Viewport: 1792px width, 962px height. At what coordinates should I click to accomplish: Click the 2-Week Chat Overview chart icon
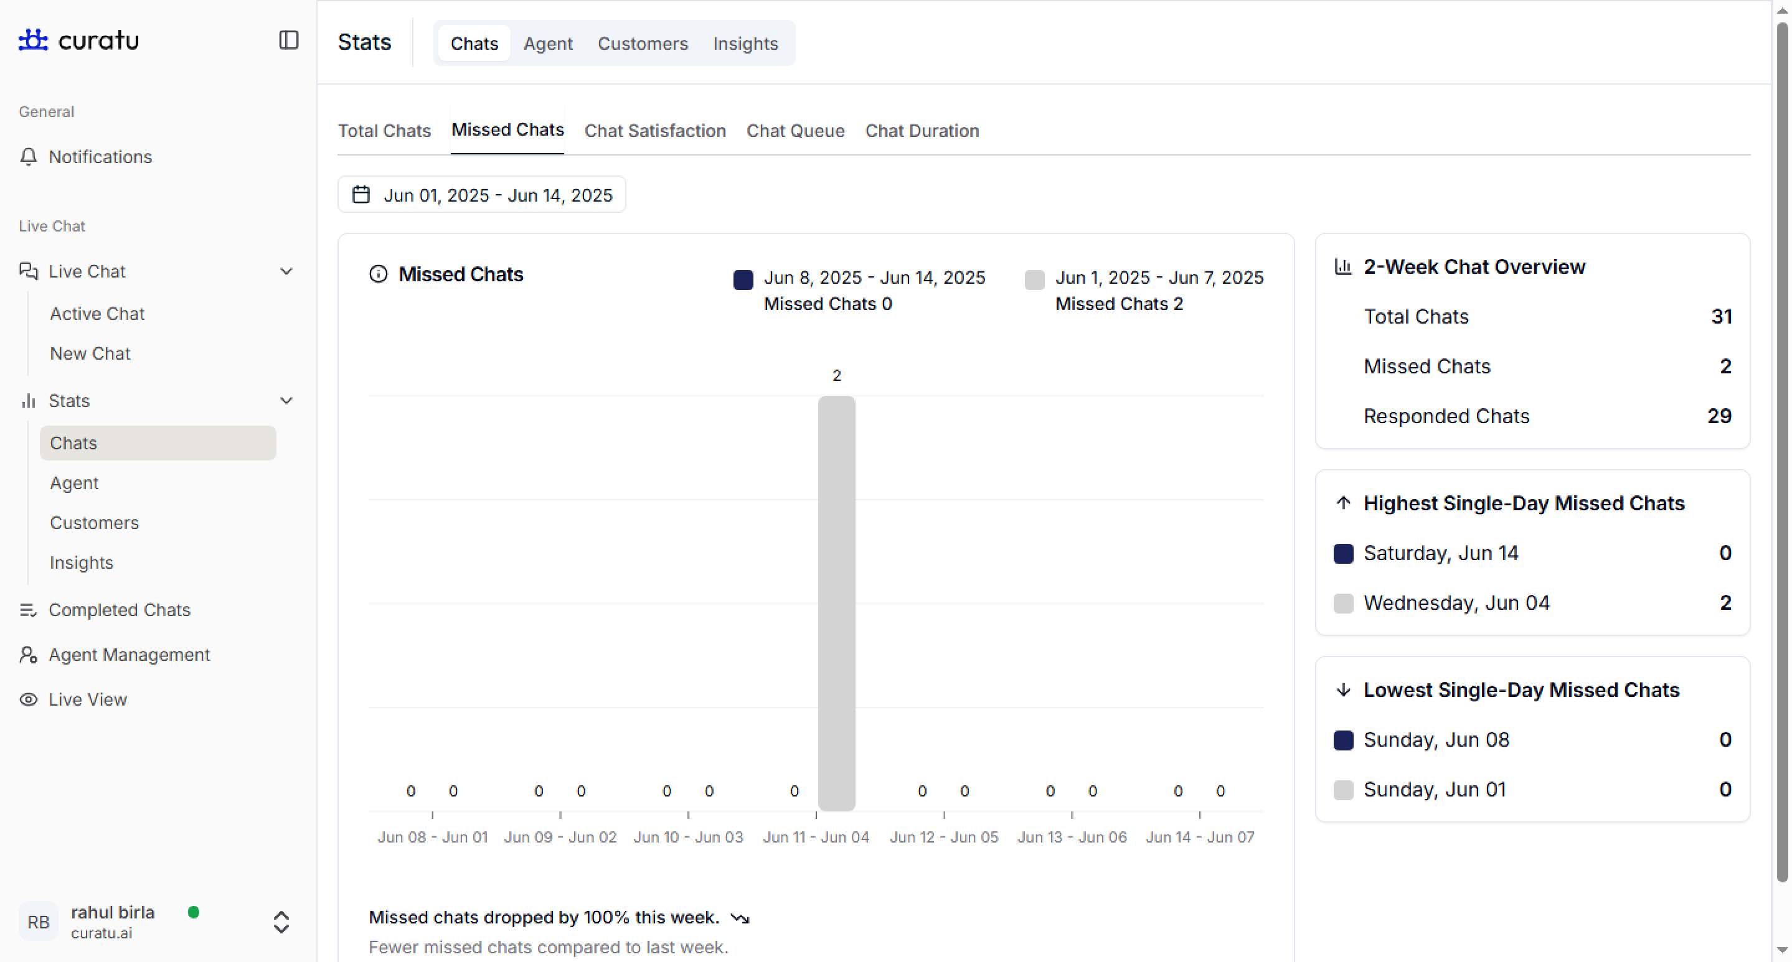point(1342,266)
